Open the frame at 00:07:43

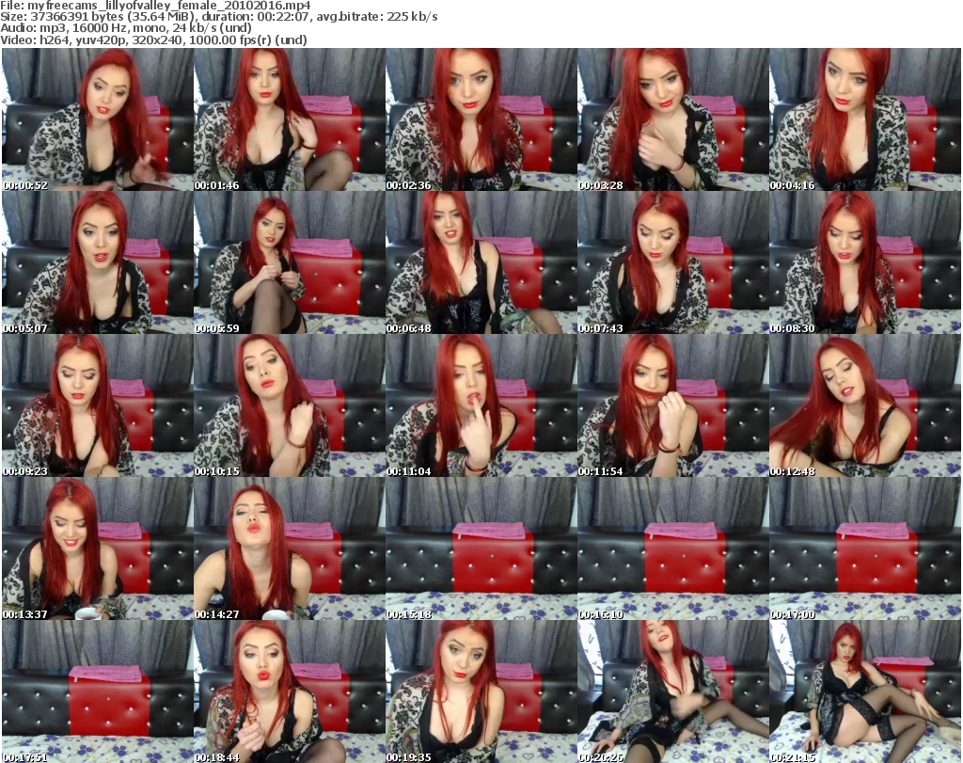(672, 262)
